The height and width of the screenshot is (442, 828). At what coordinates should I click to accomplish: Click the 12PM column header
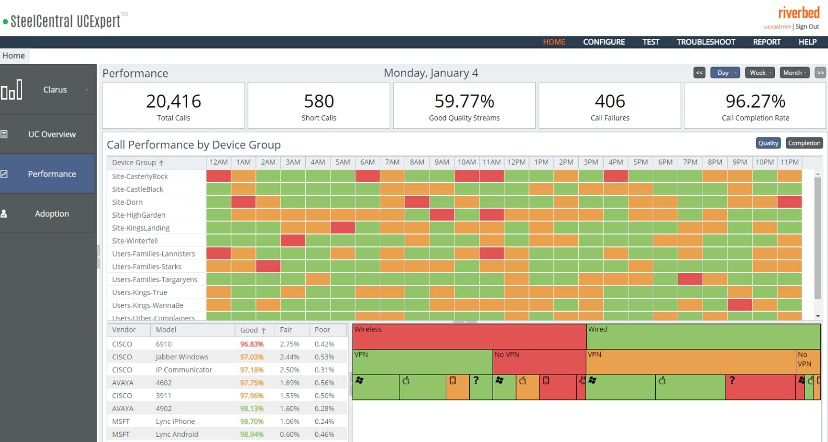coord(516,162)
